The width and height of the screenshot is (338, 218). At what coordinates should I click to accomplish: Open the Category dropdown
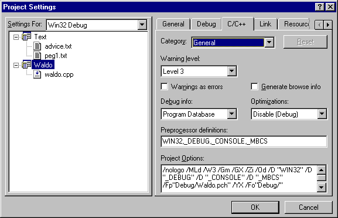[x=269, y=42]
